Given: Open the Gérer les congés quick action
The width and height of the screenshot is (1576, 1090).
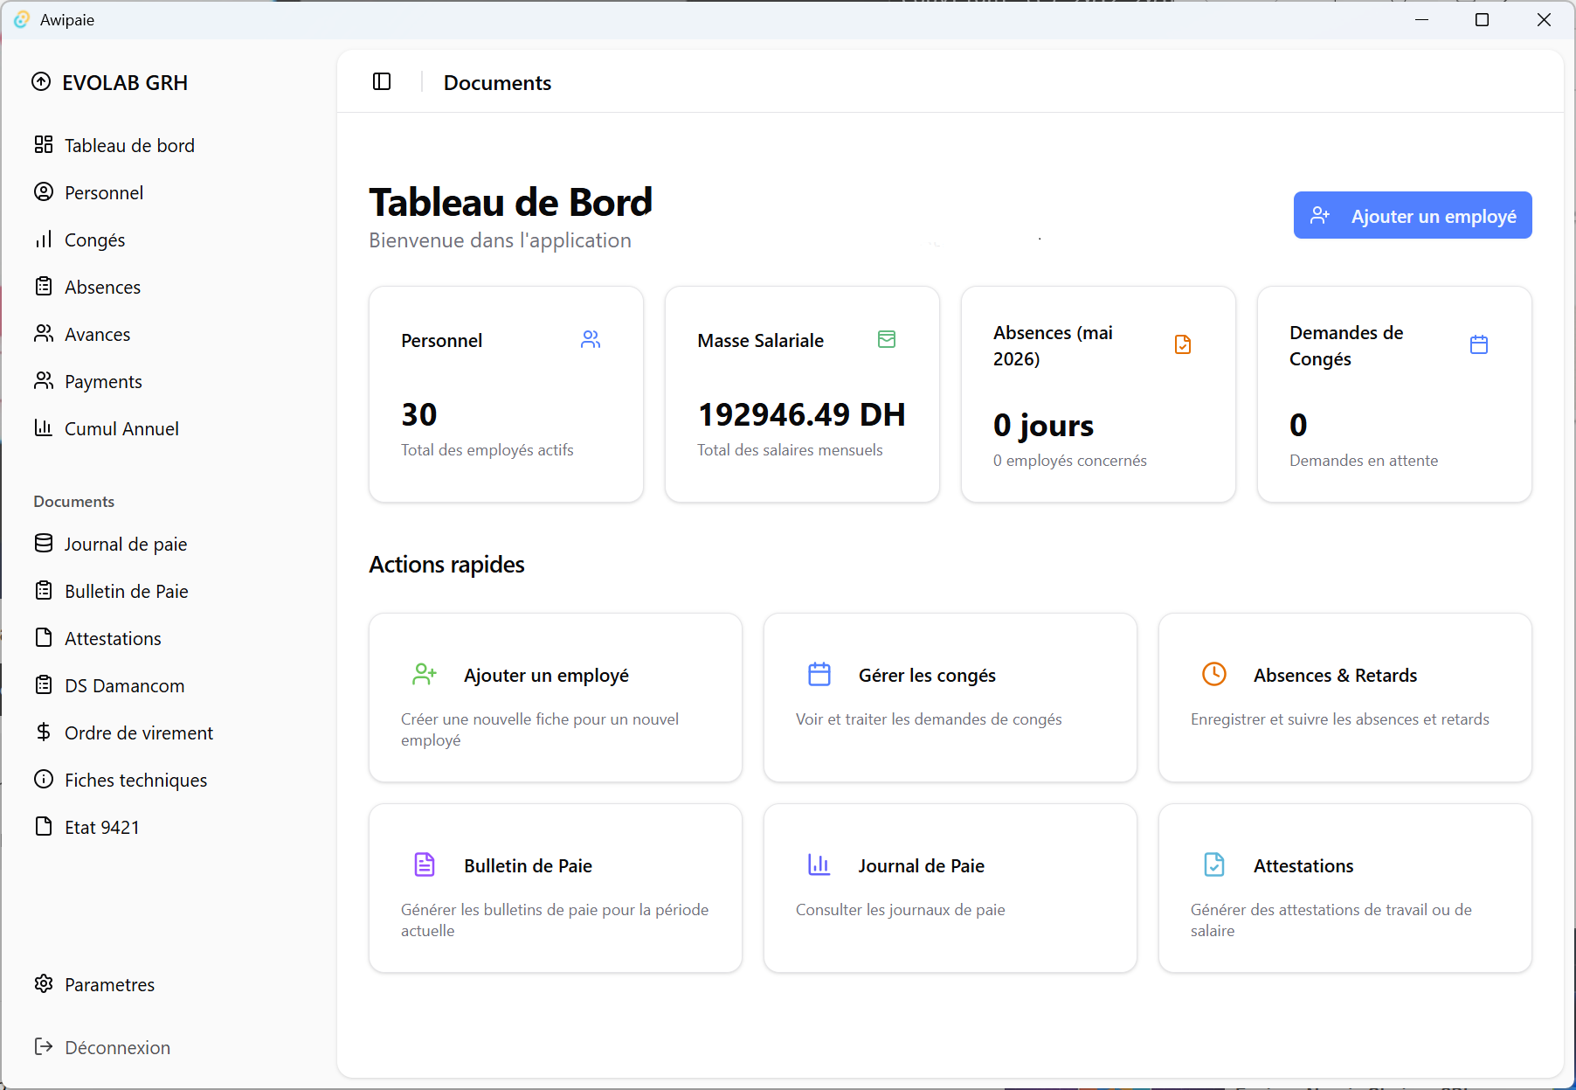Looking at the screenshot, I should [x=950, y=698].
